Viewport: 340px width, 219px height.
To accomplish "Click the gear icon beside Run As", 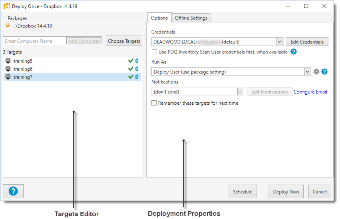I will (316, 72).
